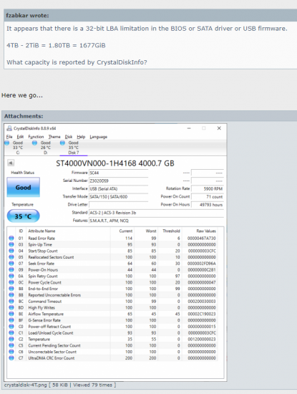
Task: Select the Seek Error Rate attribute row
Action: 112,264
